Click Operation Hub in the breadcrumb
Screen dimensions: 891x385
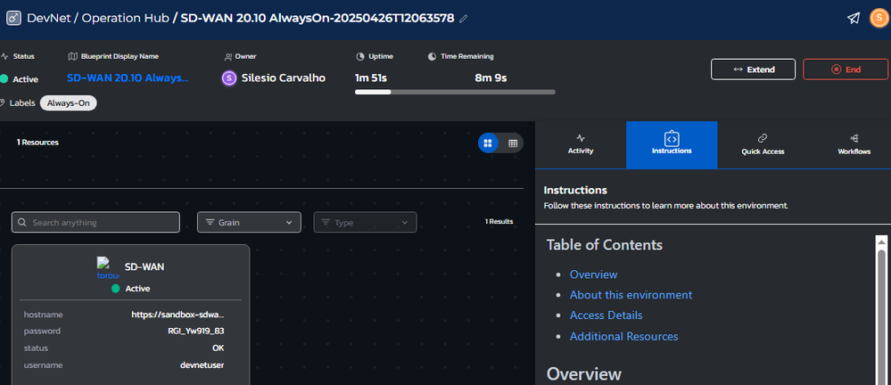click(126, 18)
